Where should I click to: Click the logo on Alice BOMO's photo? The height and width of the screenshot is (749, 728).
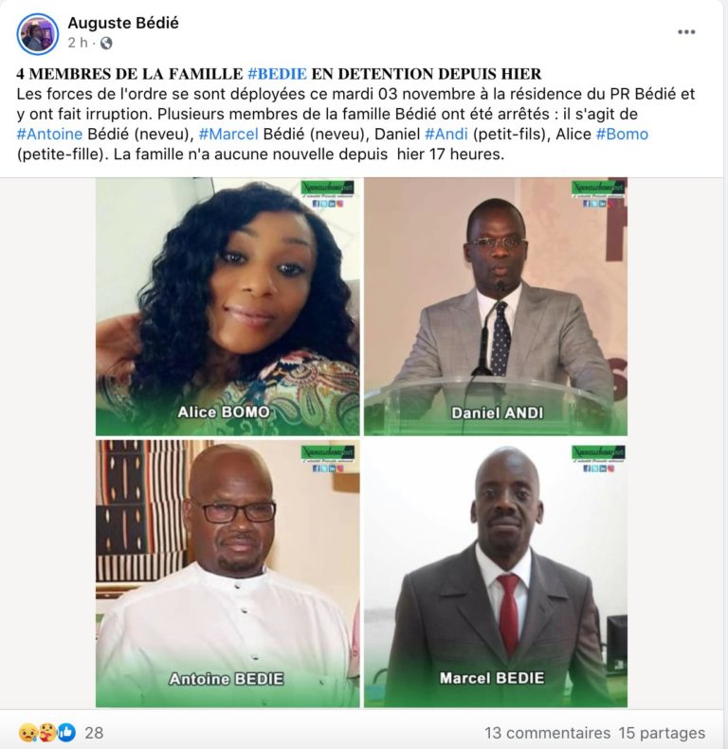328,193
